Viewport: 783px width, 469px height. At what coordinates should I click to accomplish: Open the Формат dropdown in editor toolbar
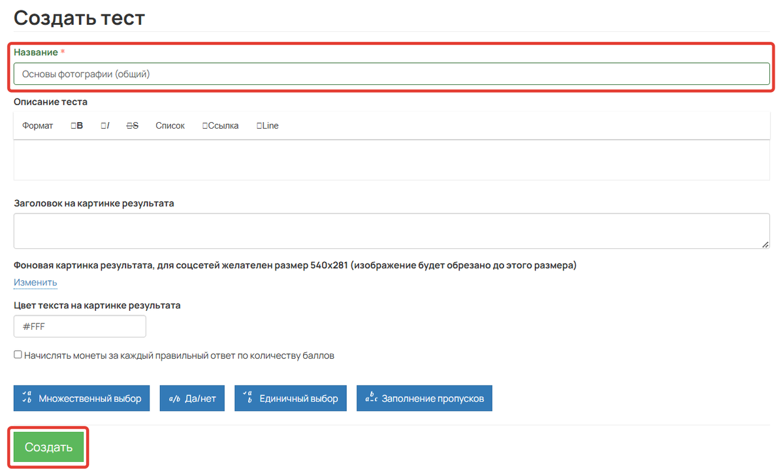[37, 126]
